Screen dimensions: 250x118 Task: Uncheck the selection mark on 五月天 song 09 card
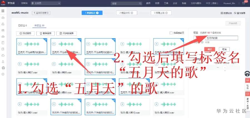[x=46, y=40]
